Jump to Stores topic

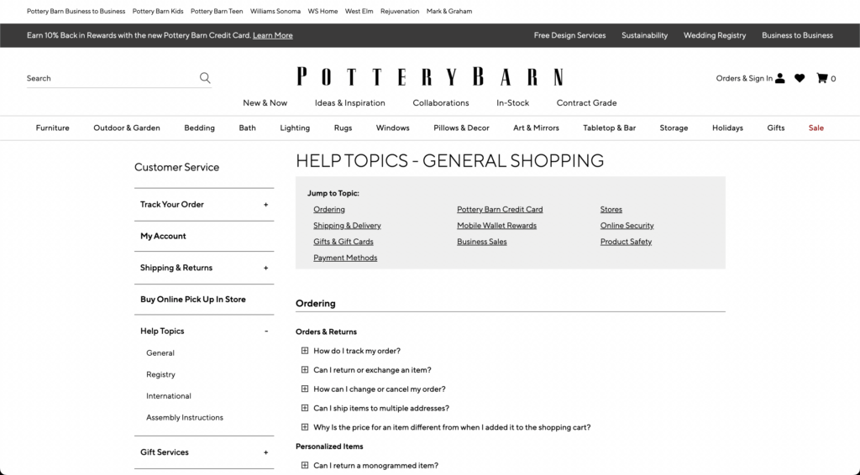(611, 209)
